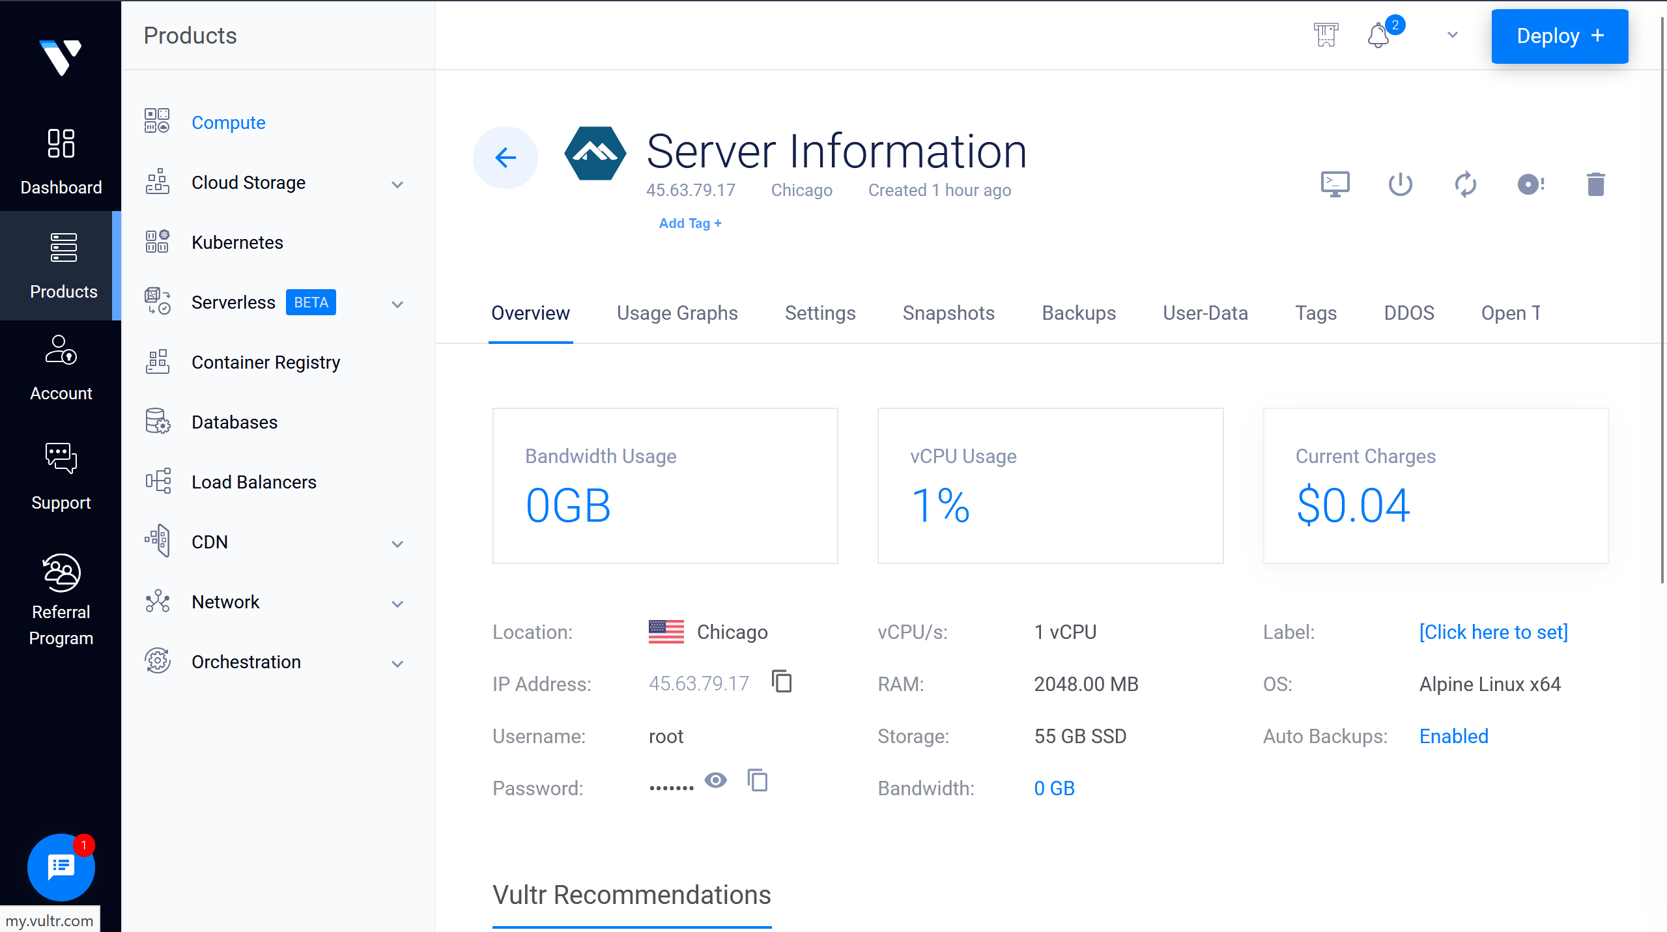This screenshot has width=1667, height=932.
Task: Click the Enabled Auto Backups link
Action: [x=1453, y=736]
